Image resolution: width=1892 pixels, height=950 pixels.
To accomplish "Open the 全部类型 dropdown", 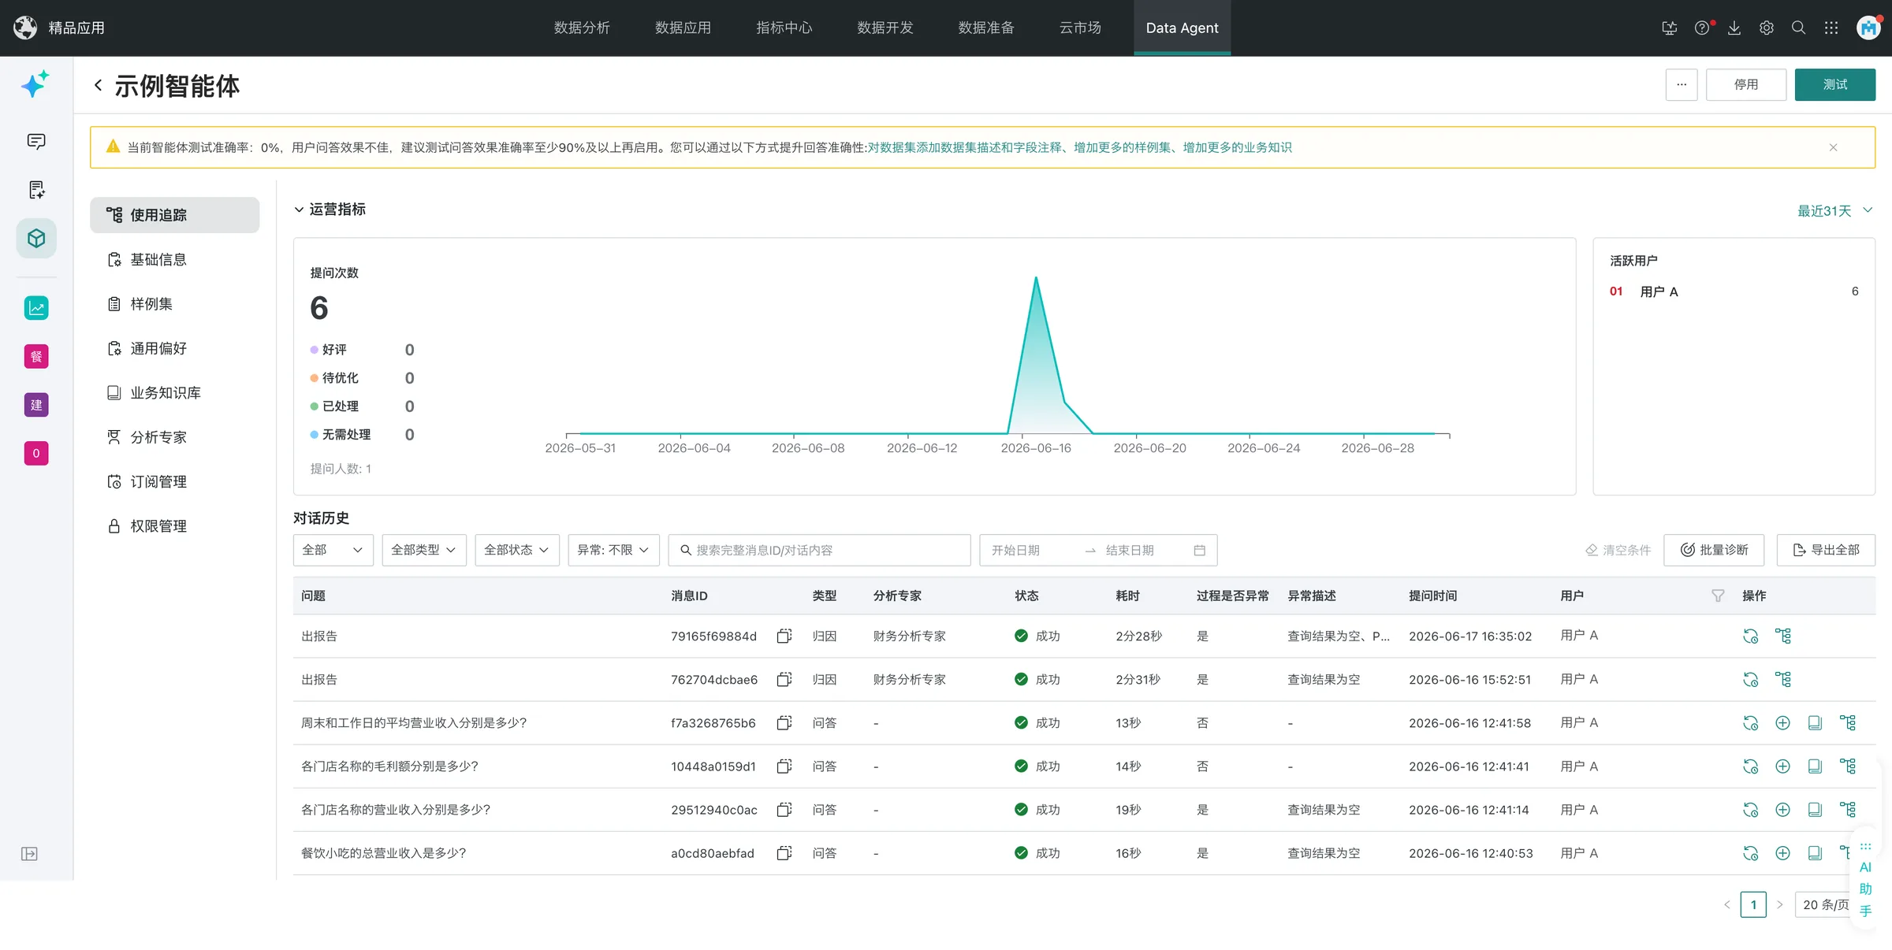I will 424,550.
